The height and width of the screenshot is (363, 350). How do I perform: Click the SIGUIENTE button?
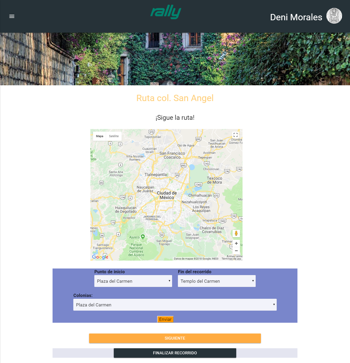pos(175,338)
